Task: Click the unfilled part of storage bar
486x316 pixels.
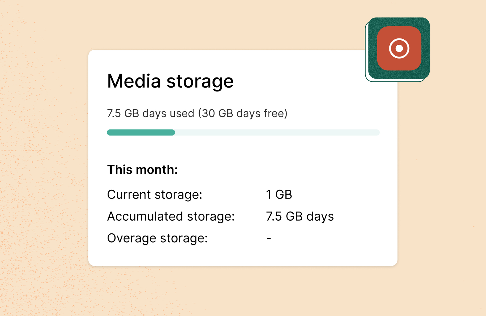Action: (x=277, y=132)
